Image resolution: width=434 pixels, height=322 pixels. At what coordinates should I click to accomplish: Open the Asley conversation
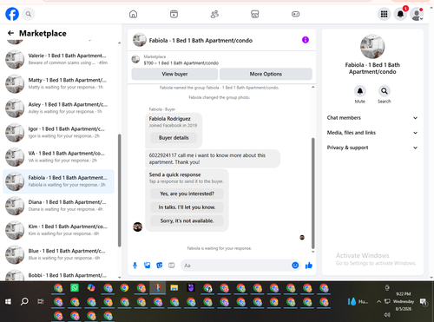[x=58, y=108]
